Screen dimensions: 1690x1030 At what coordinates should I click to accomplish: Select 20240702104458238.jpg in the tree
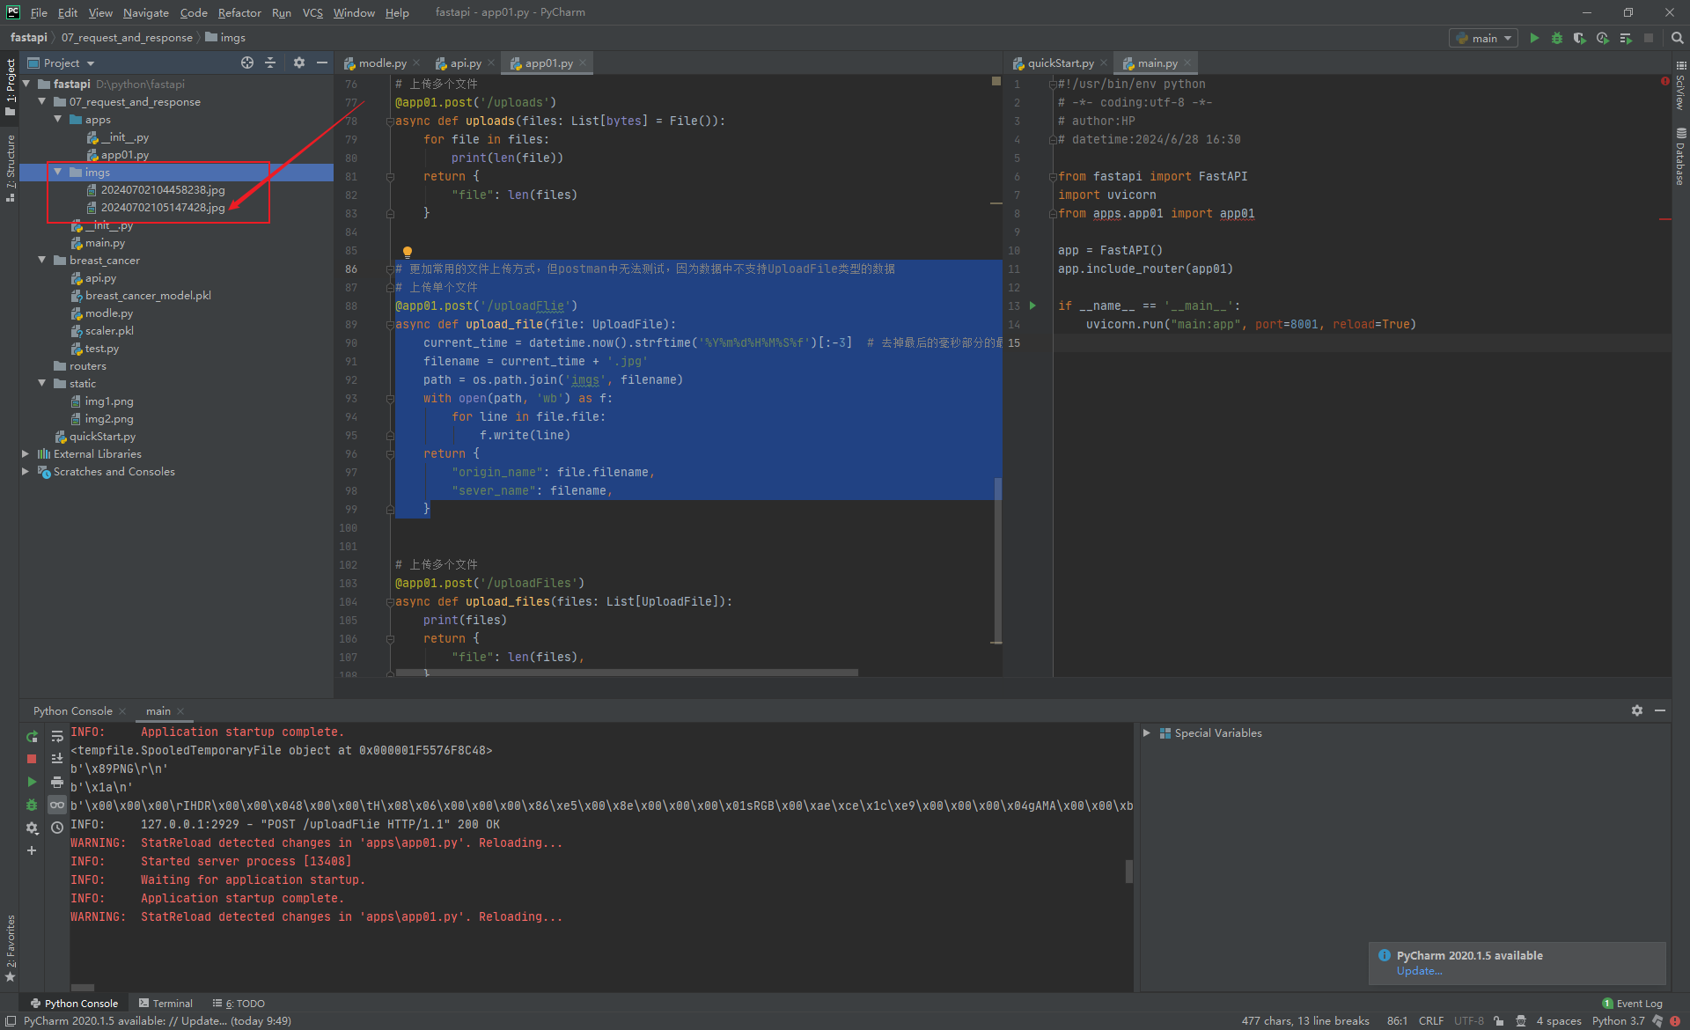(163, 189)
